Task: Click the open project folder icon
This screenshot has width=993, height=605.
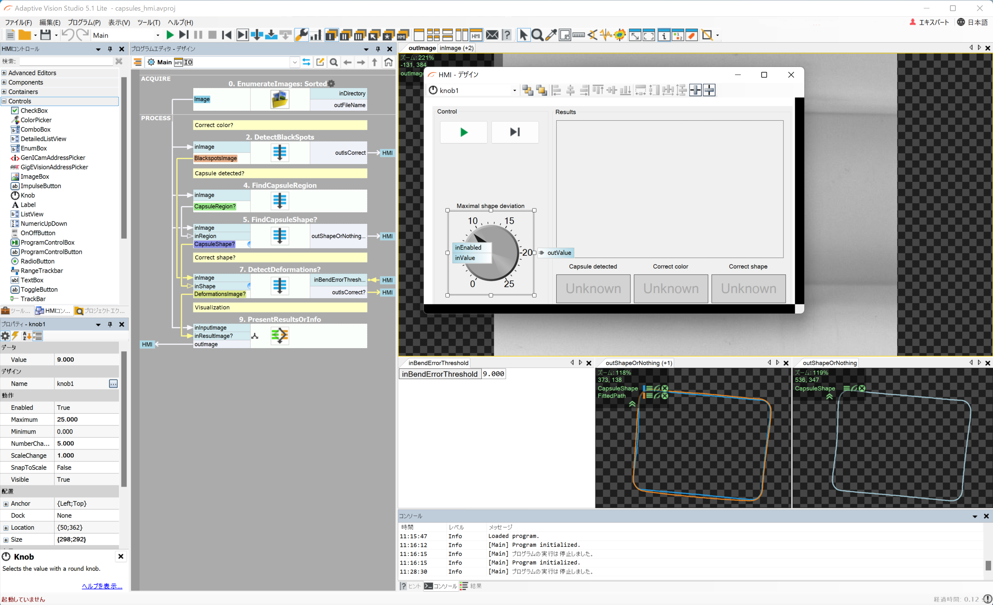Action: click(25, 35)
